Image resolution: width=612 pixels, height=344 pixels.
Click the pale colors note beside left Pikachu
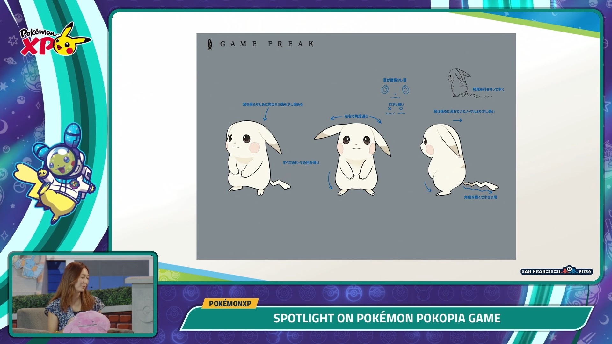(x=301, y=163)
